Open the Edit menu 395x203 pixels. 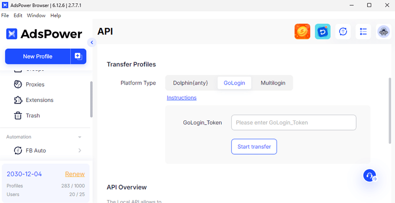18,16
